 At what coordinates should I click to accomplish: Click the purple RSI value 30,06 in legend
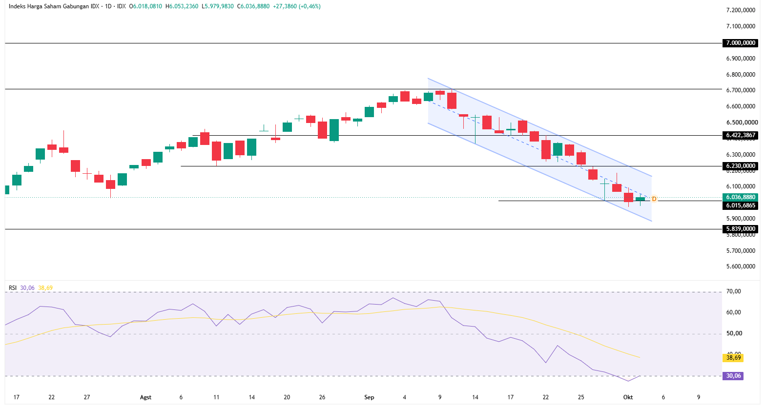(27, 288)
